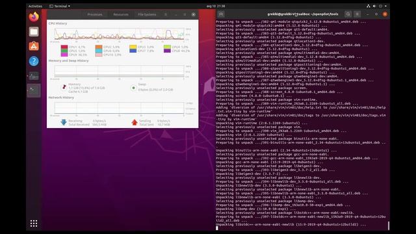Open System Monitor's hamburger menu
Image resolution: width=416 pixels, height=234 pixels.
click(x=166, y=14)
